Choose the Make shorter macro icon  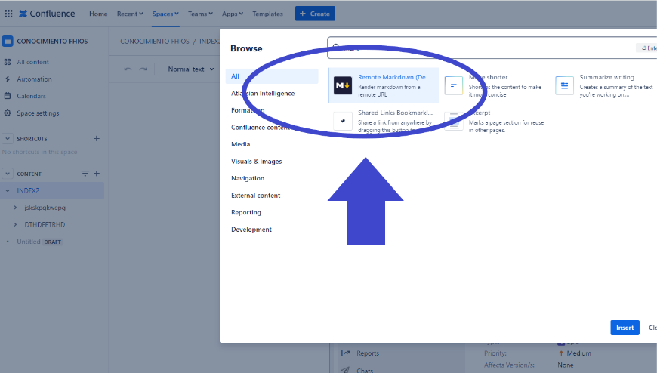pos(453,86)
